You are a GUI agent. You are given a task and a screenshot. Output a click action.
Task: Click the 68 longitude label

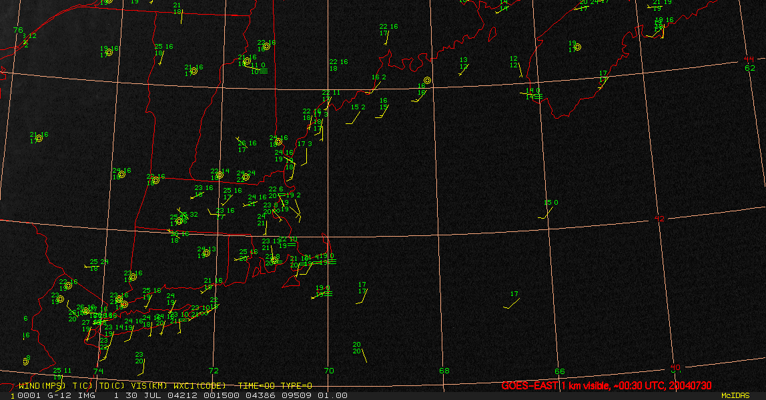(444, 371)
